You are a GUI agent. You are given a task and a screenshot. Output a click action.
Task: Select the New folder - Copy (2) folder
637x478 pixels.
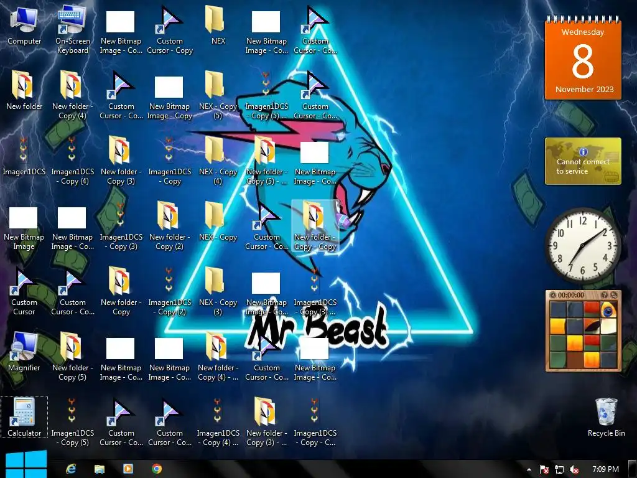point(169,226)
